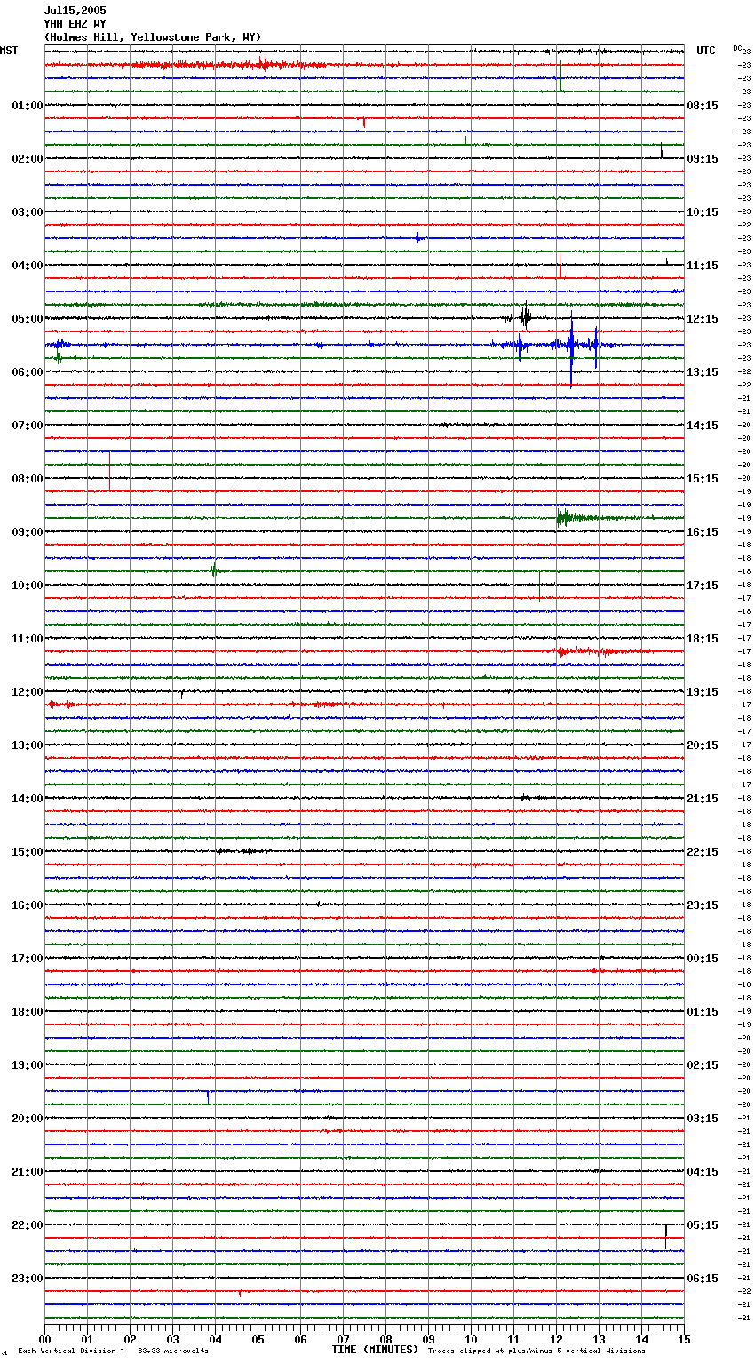755x1363 pixels.
Task: Select minute 12 on the time axis
Action: (x=556, y=1340)
